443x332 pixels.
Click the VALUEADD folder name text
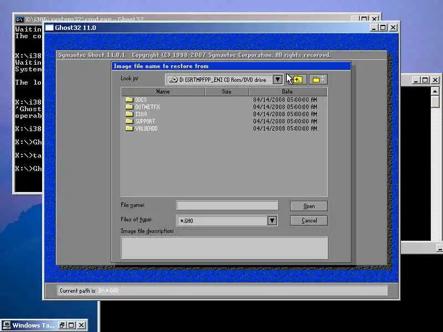point(146,128)
